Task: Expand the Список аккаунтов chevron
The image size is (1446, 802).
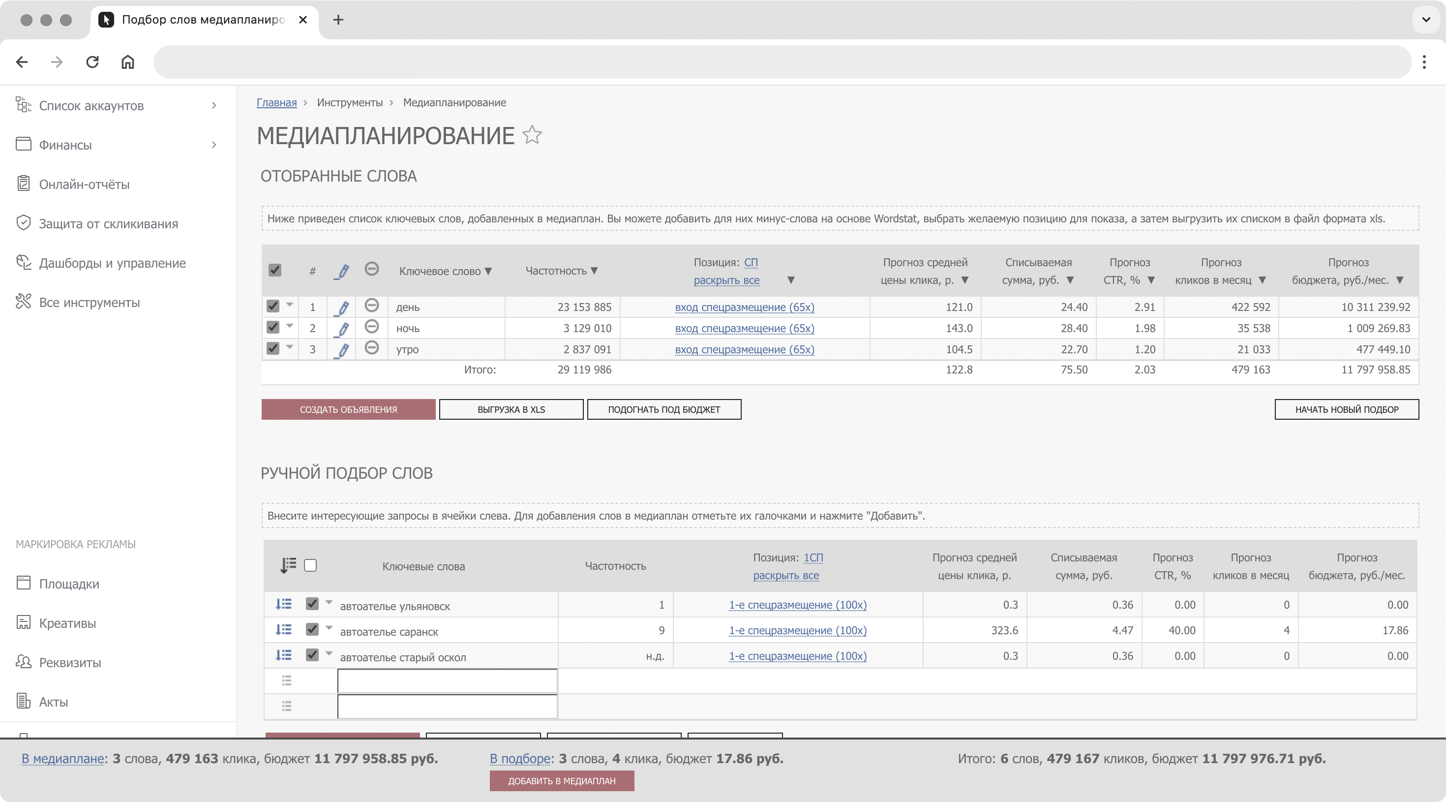Action: tap(214, 106)
